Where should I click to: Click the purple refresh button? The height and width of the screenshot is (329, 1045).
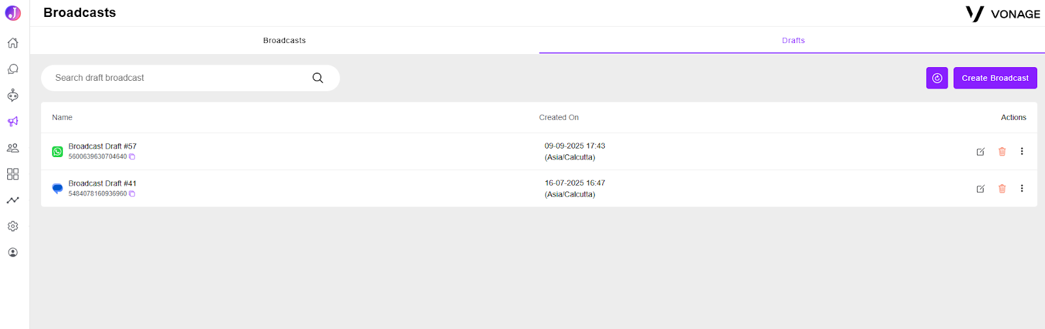coord(937,78)
